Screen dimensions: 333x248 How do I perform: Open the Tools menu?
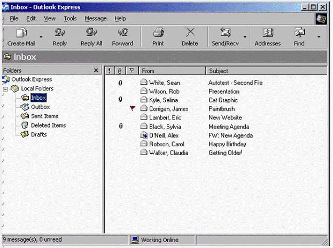[x=70, y=18]
